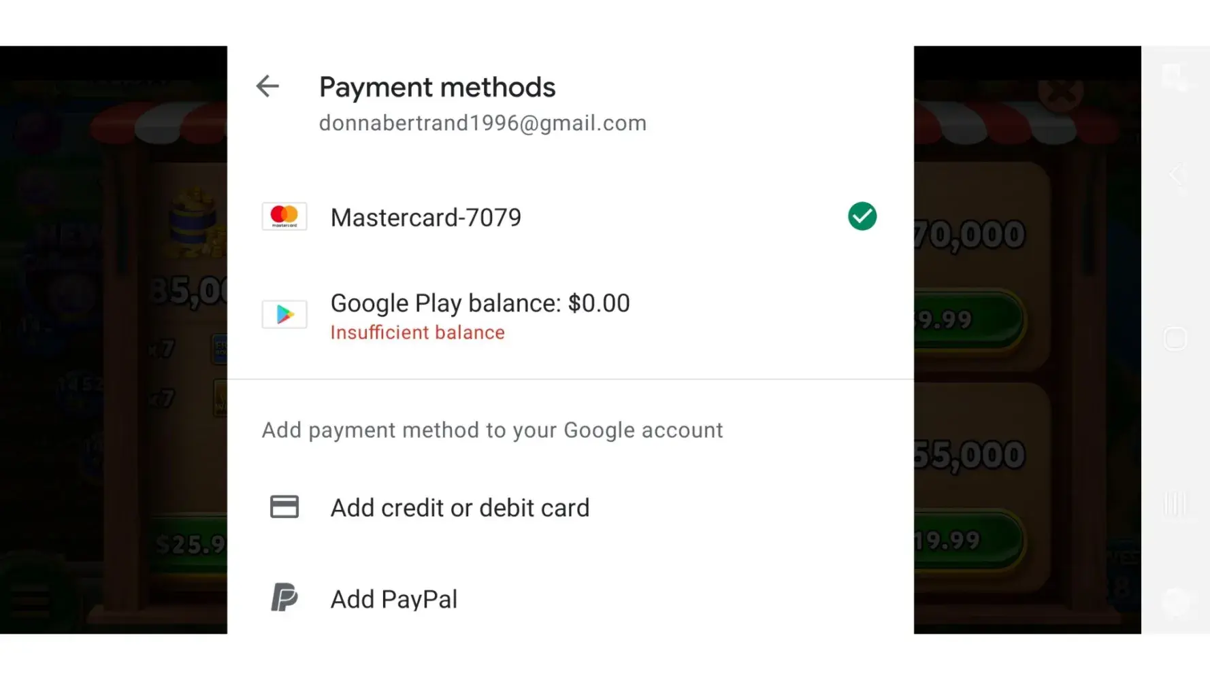1210x680 pixels.
Task: Tap the back arrow beside Payment methods
Action: point(267,86)
